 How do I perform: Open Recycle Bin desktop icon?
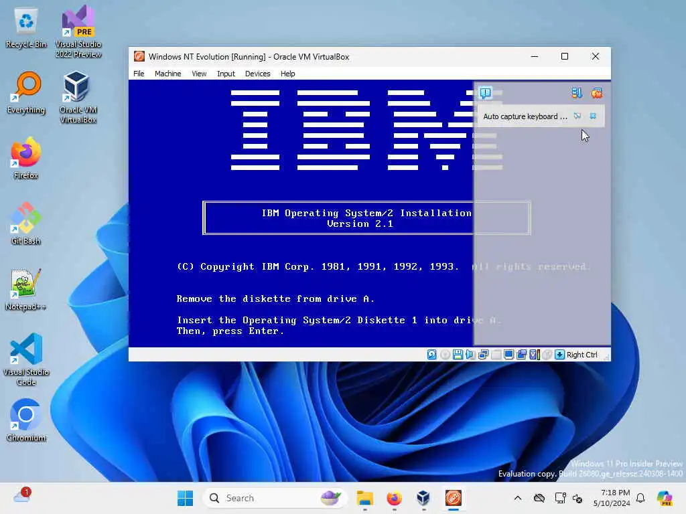(x=26, y=28)
